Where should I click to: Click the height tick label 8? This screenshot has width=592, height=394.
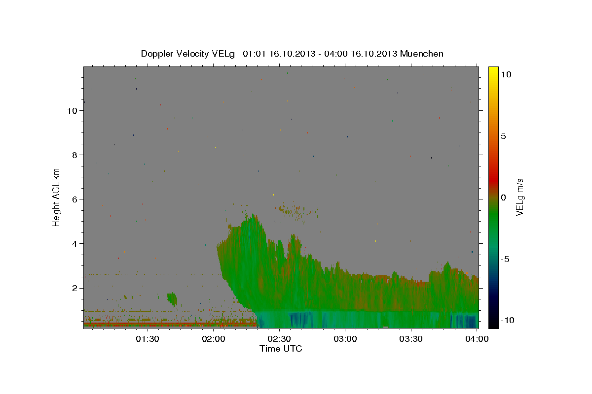75,155
